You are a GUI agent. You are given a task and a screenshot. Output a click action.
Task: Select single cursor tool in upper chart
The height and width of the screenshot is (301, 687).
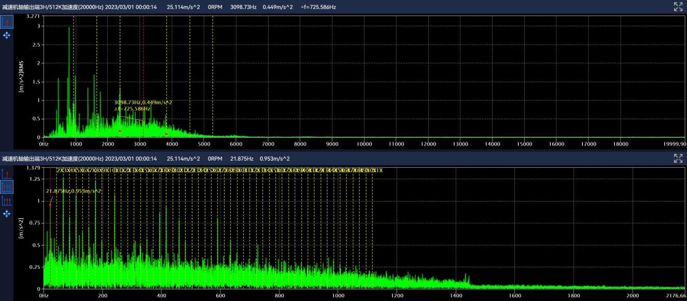pos(7,22)
